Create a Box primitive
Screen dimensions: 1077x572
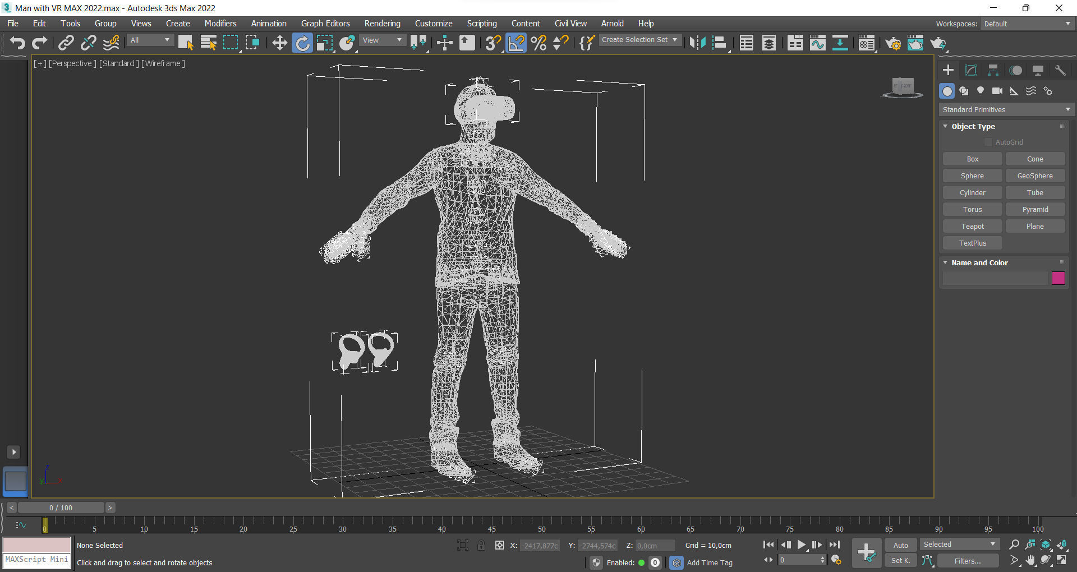pos(973,159)
